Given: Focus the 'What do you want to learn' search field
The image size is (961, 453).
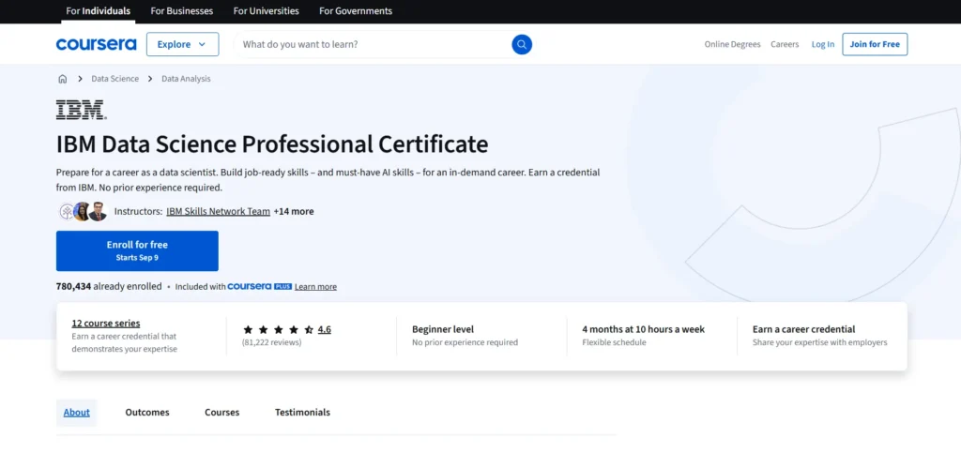Looking at the screenshot, I should 371,44.
